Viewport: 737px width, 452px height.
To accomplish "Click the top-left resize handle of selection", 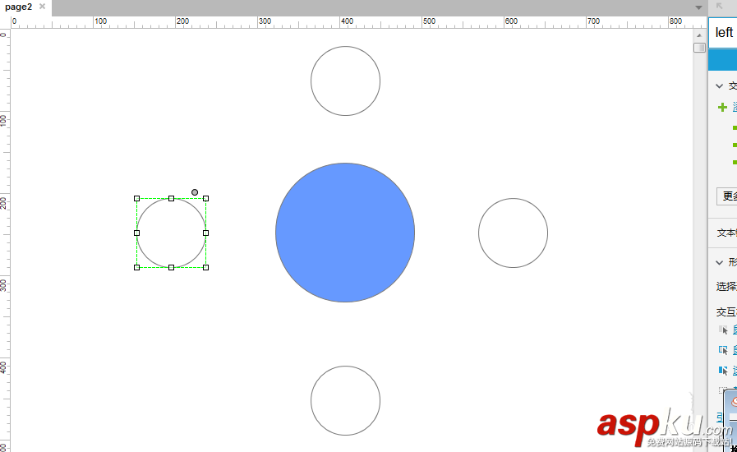I will click(x=136, y=199).
